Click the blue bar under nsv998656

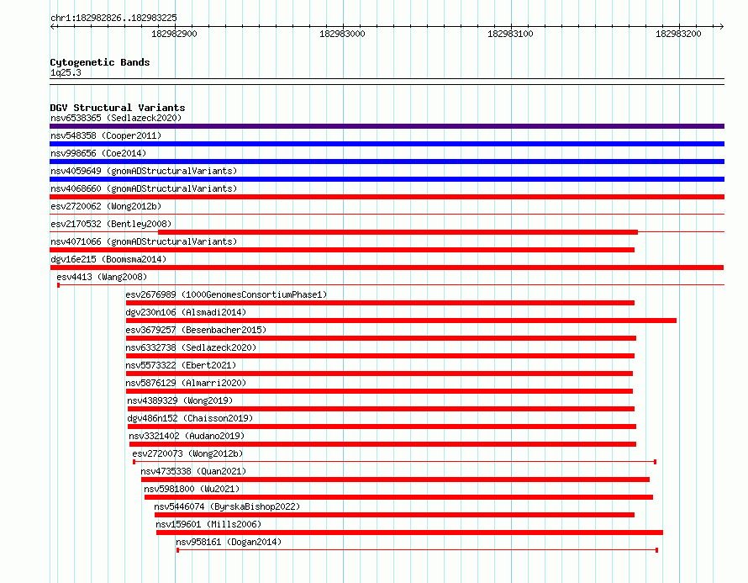387,162
